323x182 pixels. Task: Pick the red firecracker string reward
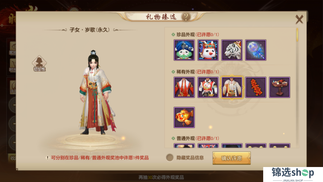(x=256, y=87)
